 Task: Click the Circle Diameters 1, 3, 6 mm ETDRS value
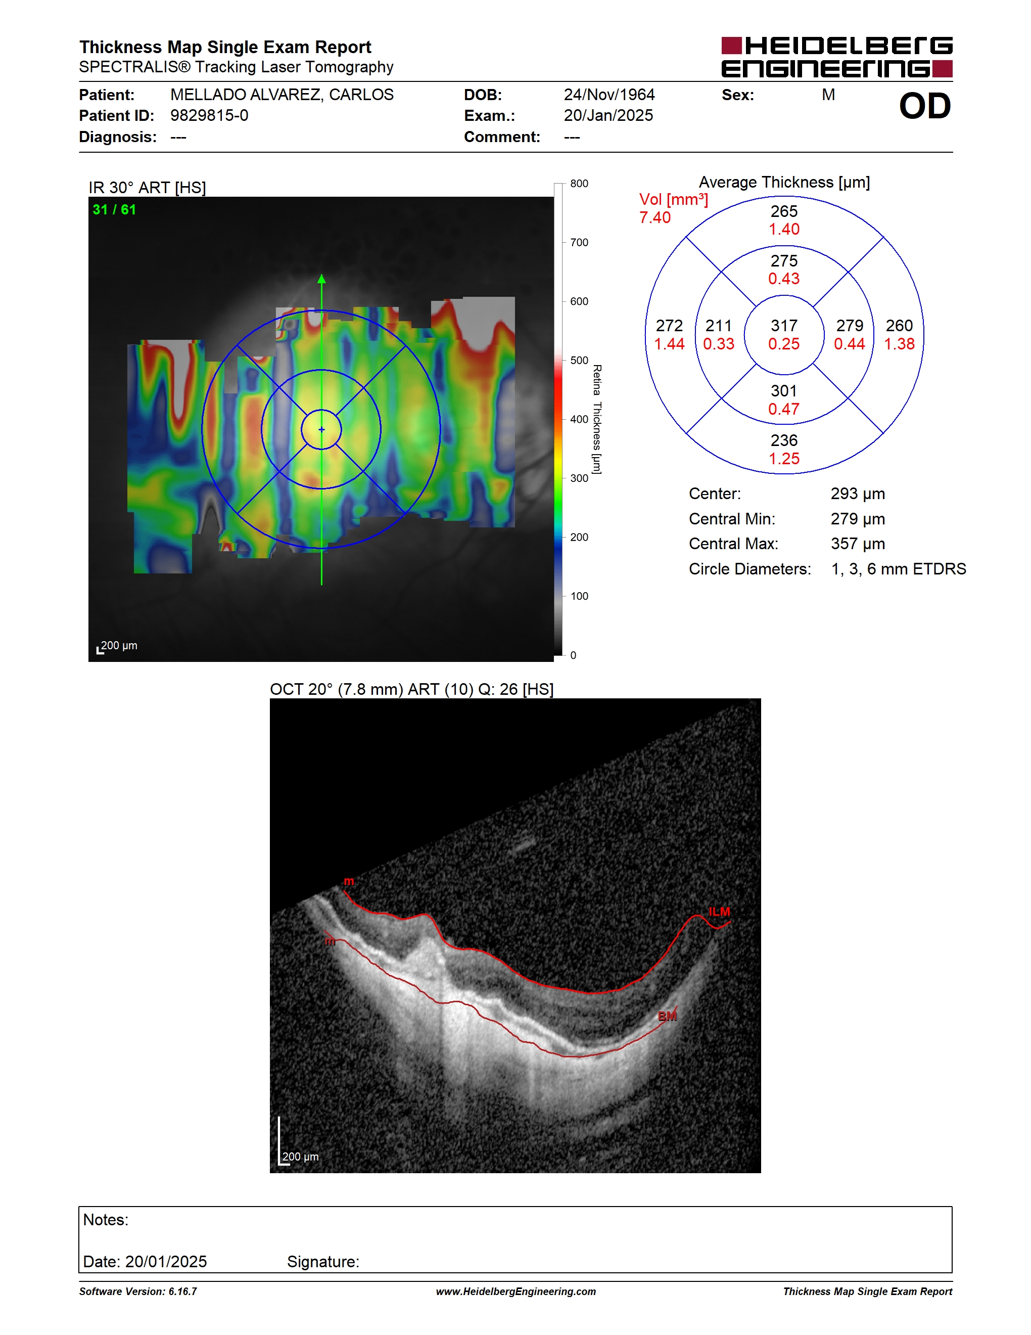coord(899,569)
